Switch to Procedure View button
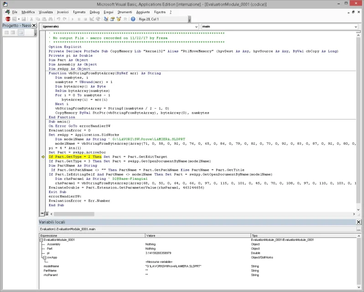364x292 pixels. pyautogui.click(x=42, y=214)
